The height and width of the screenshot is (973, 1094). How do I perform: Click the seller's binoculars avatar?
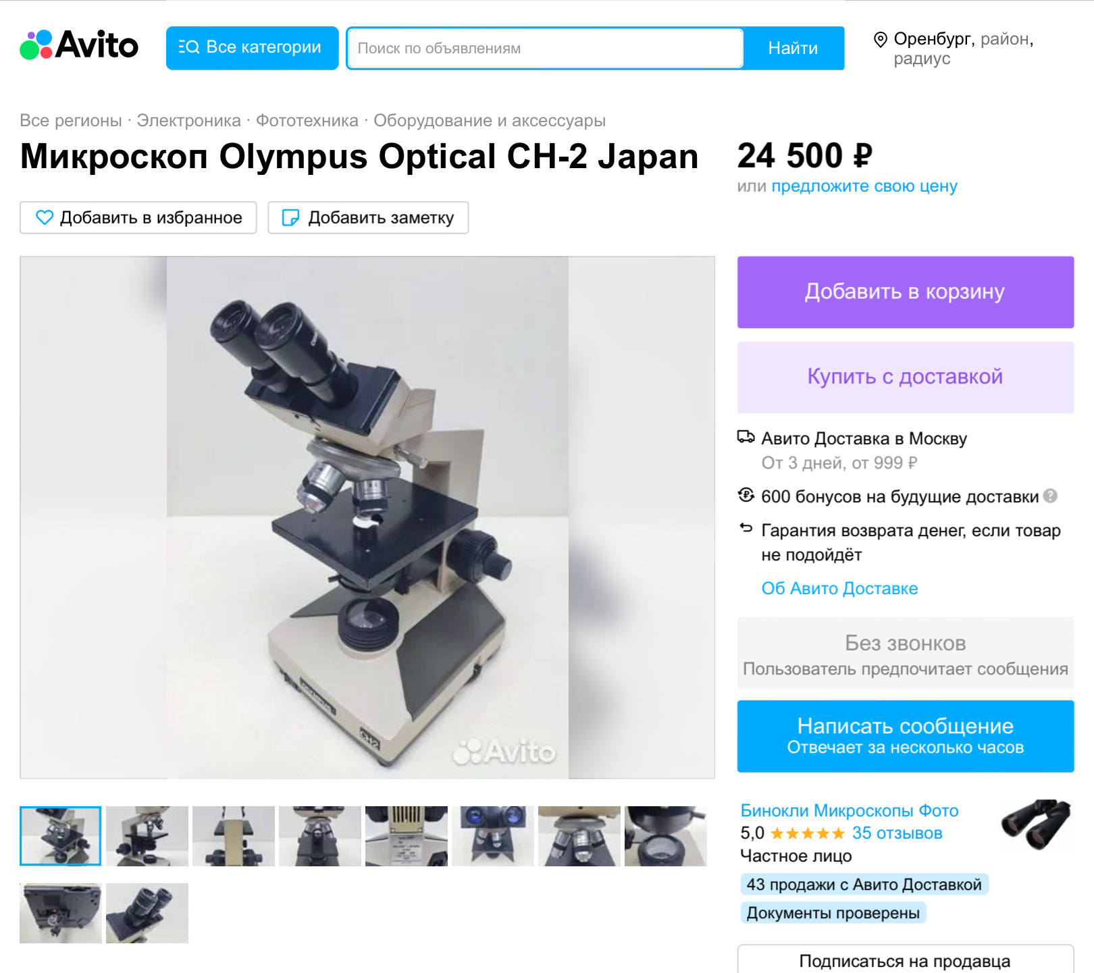[x=1036, y=824]
